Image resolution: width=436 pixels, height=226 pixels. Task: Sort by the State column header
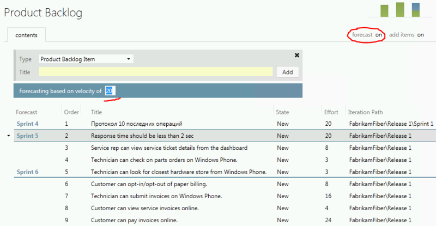(282, 112)
